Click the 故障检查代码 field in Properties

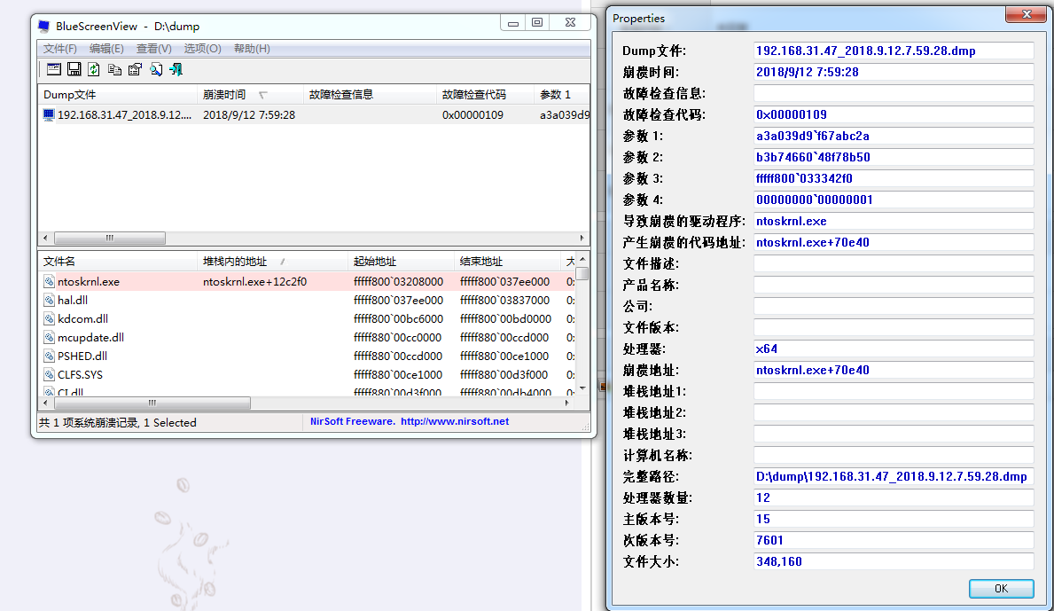893,114
